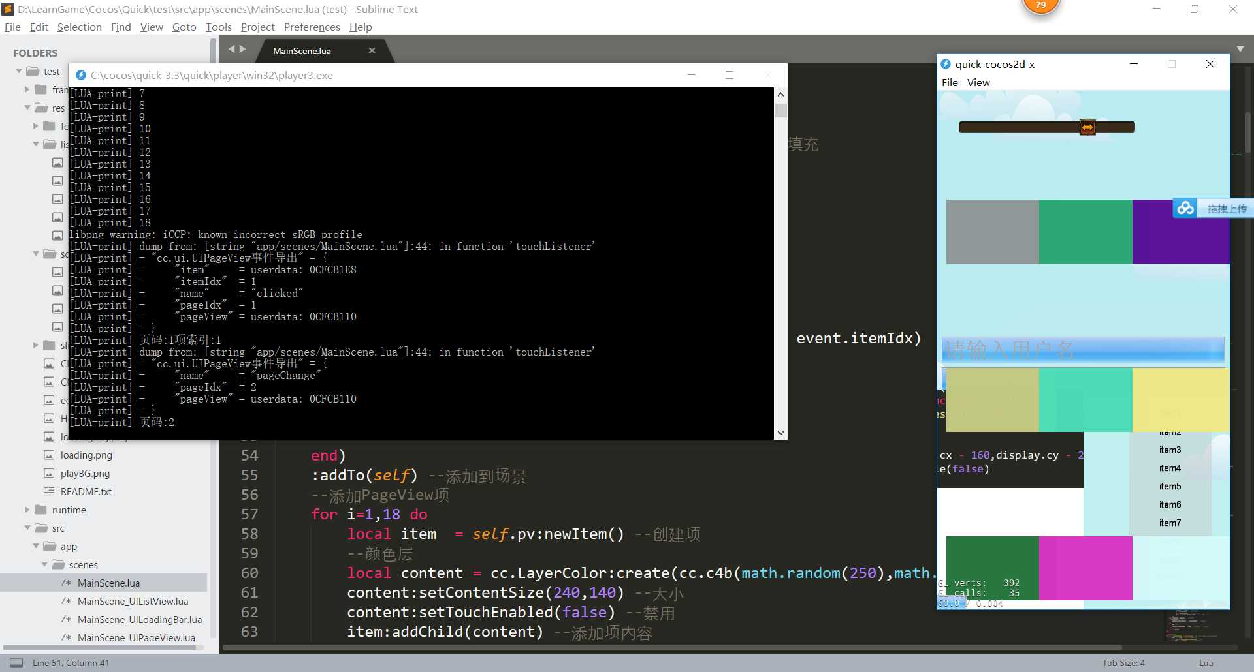This screenshot has height=672, width=1254.
Task: Select item3 in the game list
Action: [1170, 450]
